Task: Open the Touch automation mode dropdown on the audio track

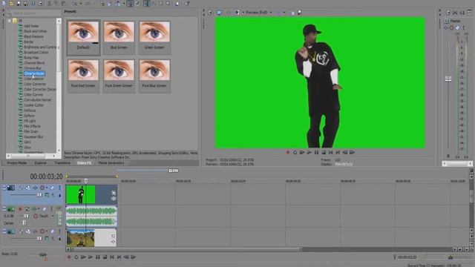Action: (x=53, y=216)
